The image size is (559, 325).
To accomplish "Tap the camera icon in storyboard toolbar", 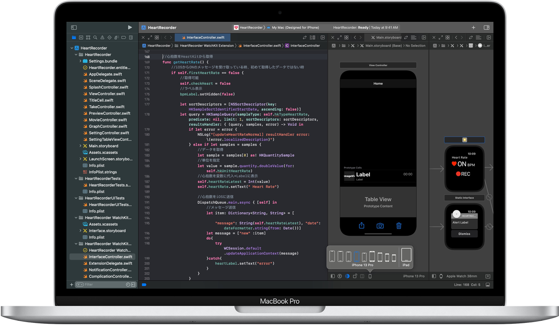I will coord(380,226).
